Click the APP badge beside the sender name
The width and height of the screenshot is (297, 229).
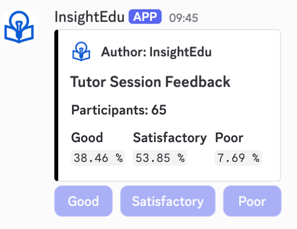click(145, 18)
